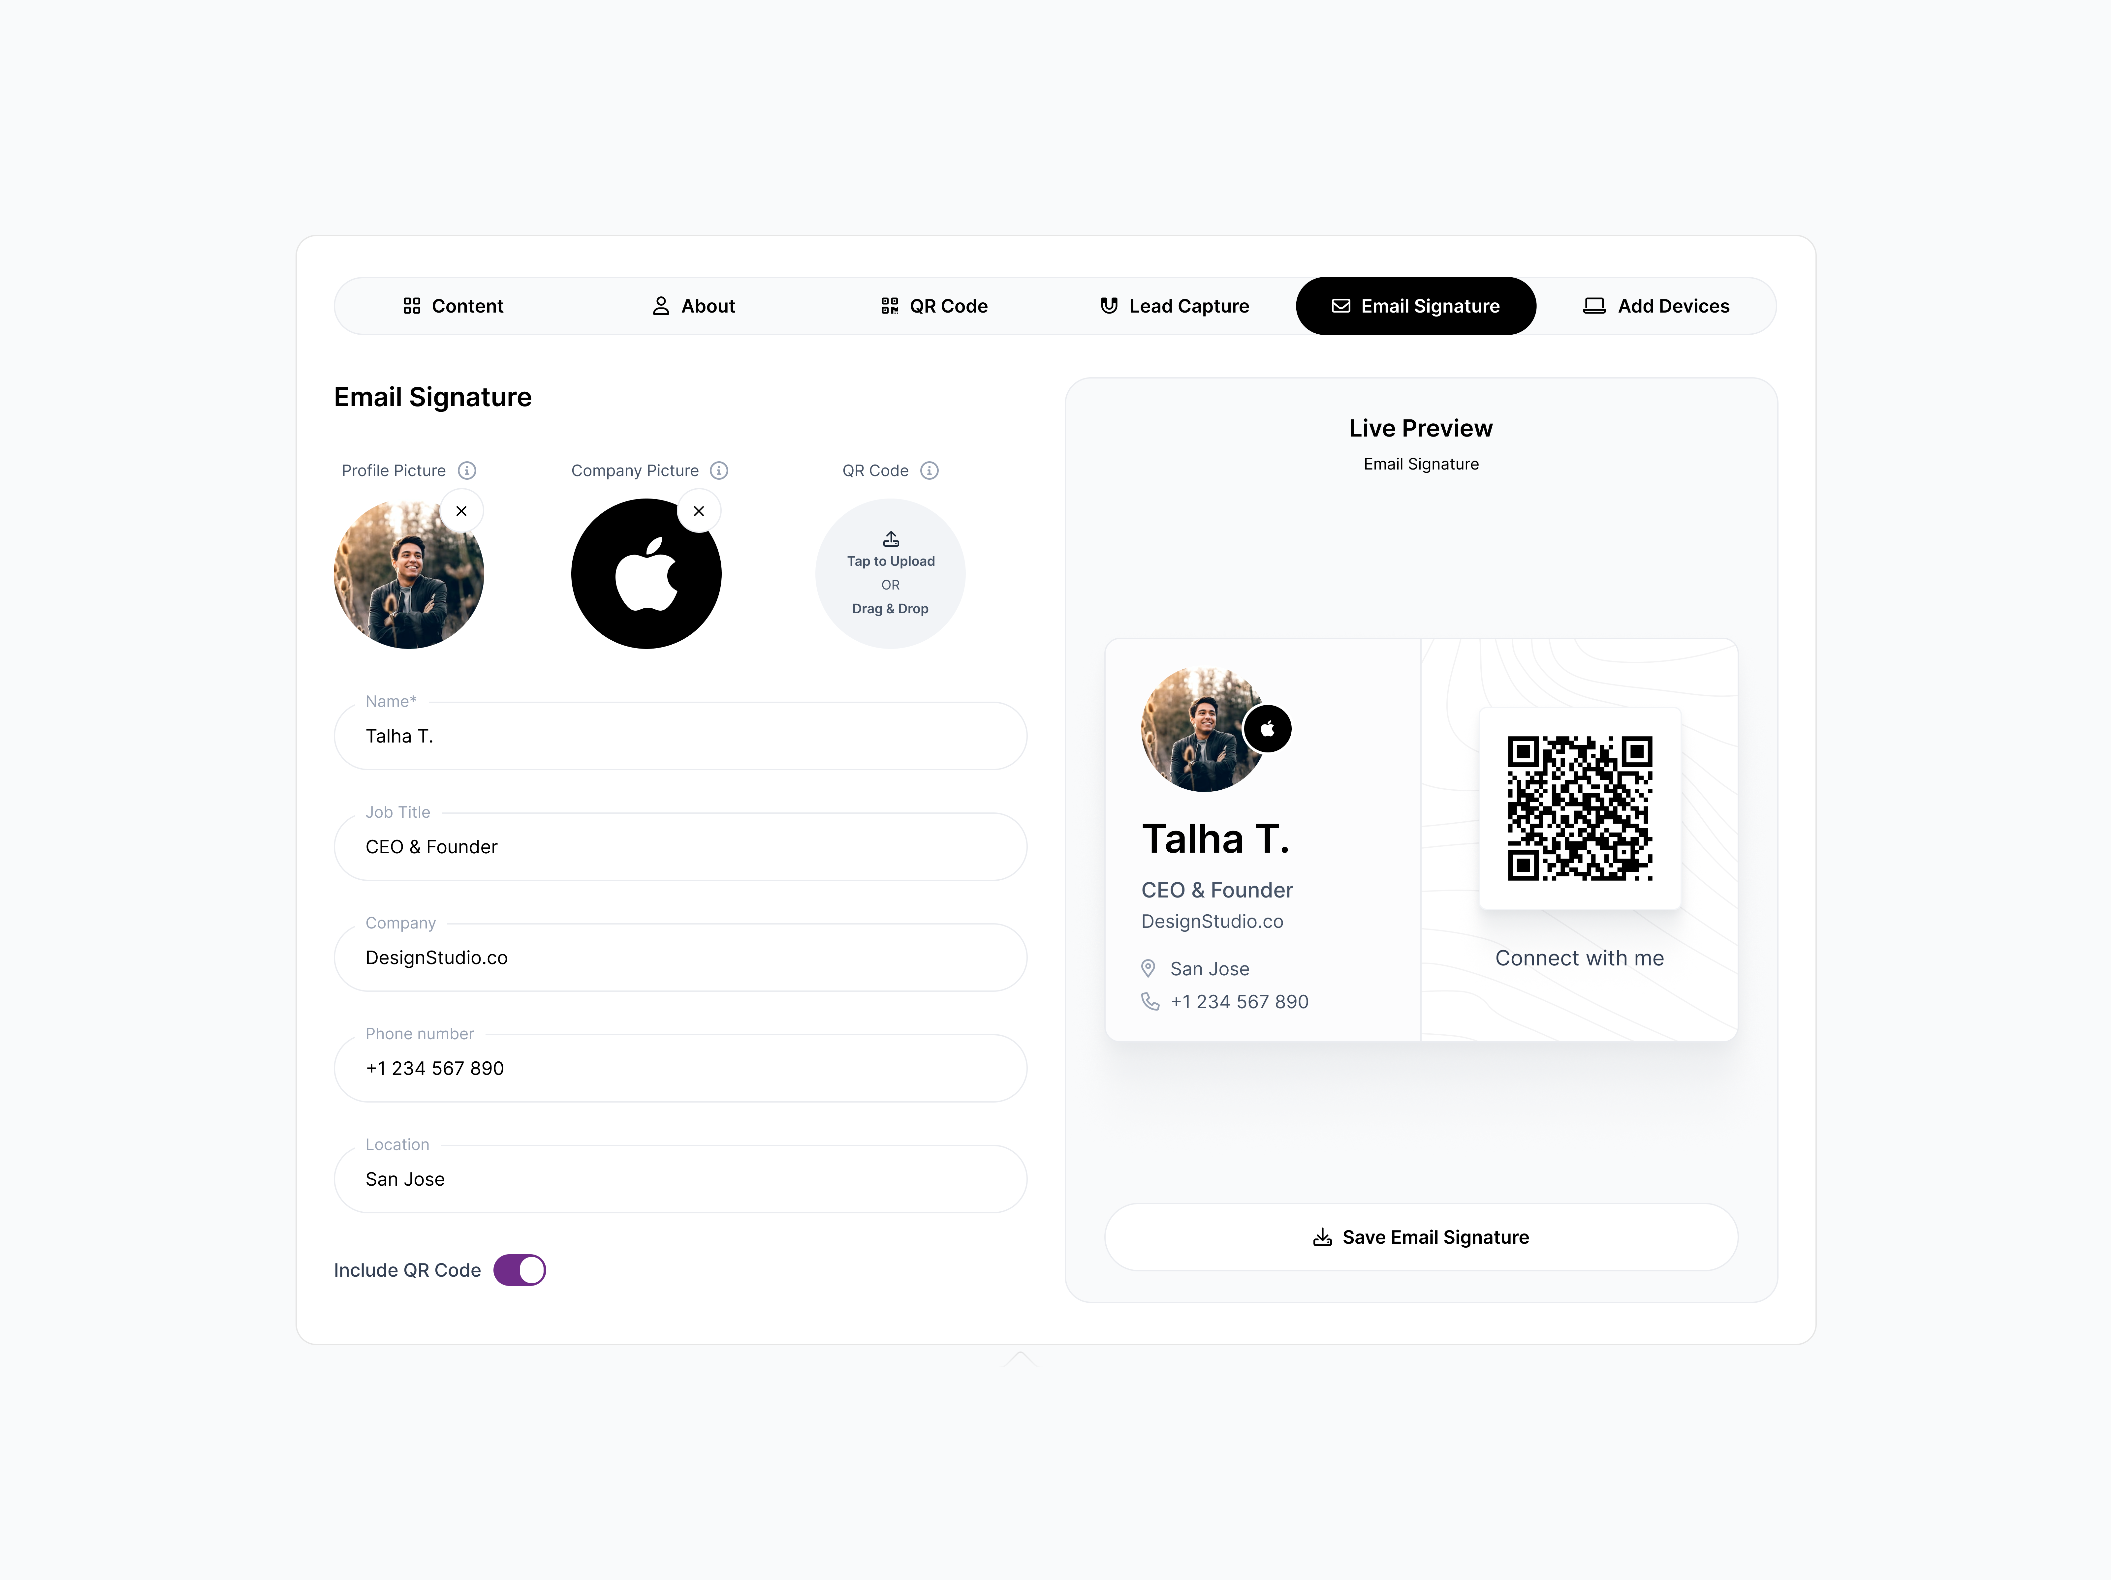The image size is (2111, 1580).
Task: Click the Profile Picture info icon
Action: [x=467, y=471]
